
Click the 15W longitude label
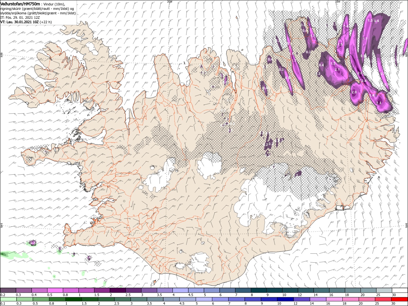338,2
